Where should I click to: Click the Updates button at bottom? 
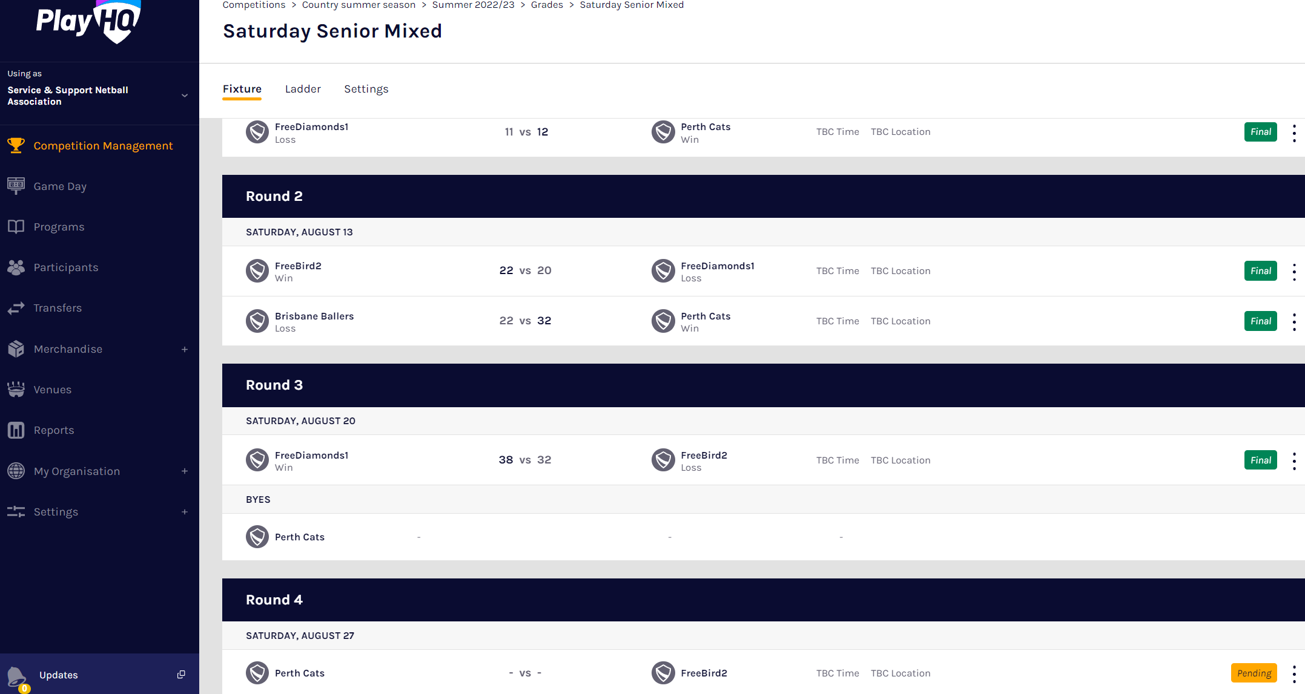tap(58, 675)
